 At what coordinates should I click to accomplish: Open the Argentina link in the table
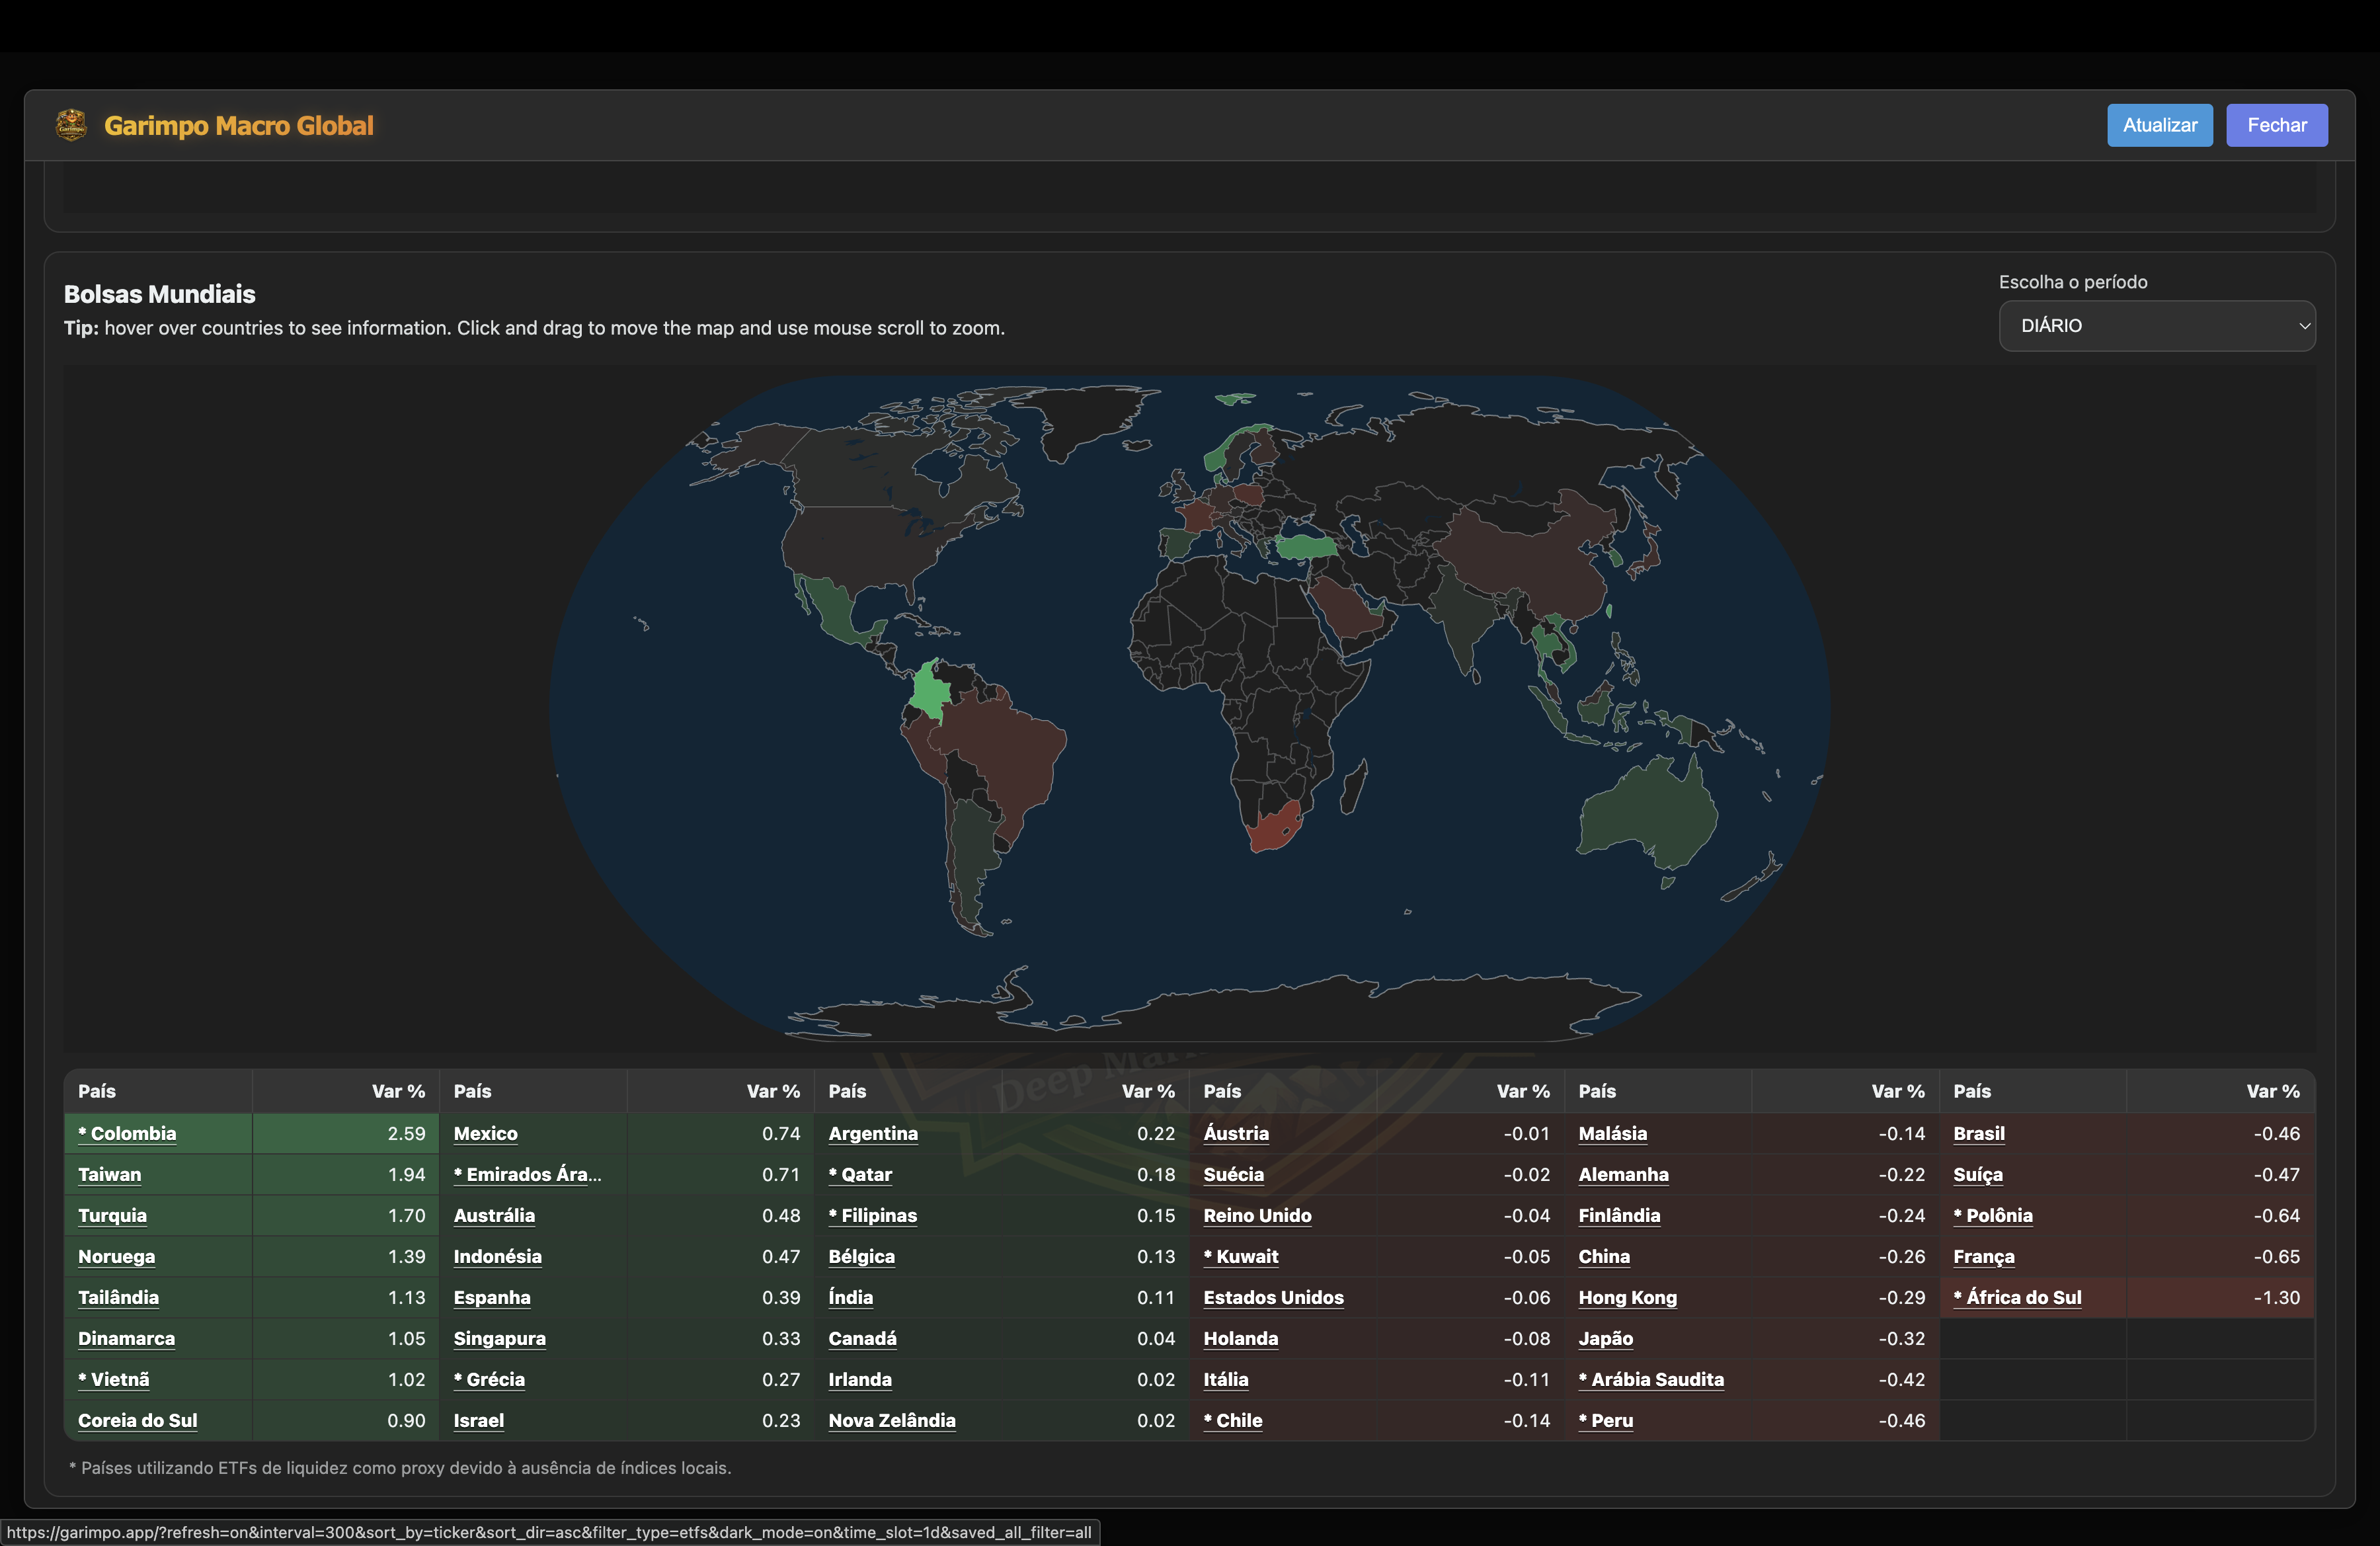pos(872,1133)
